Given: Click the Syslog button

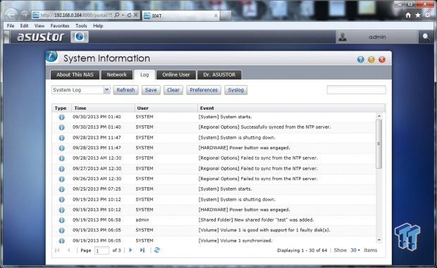Looking at the screenshot, I should (x=236, y=90).
